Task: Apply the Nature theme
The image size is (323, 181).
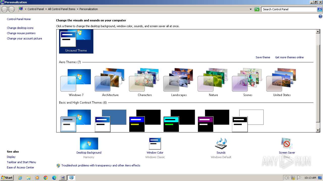Action: click(x=213, y=82)
